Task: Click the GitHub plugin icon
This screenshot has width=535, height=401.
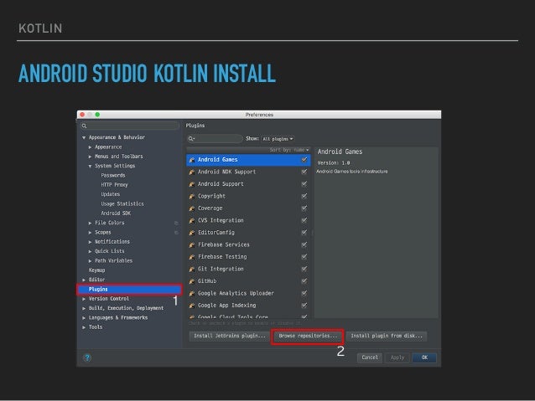Action: [192, 281]
